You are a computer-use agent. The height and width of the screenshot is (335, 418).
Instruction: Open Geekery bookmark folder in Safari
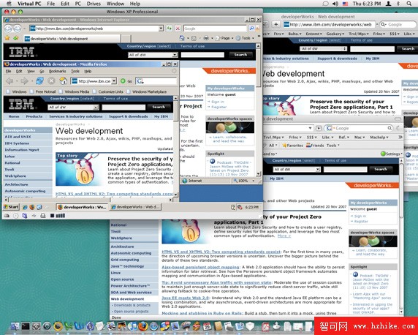pos(335,34)
